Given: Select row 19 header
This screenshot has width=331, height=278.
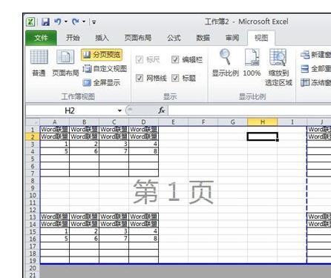Looking at the screenshot, I should point(33,261).
